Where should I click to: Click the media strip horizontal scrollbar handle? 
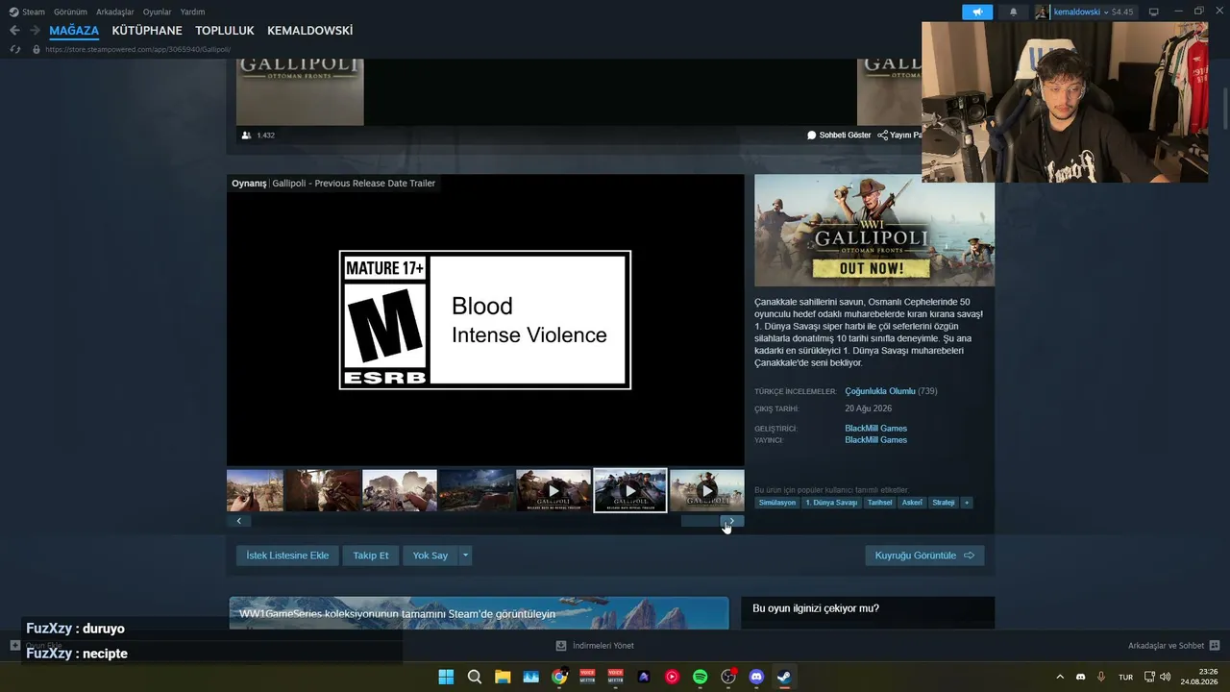click(x=701, y=521)
